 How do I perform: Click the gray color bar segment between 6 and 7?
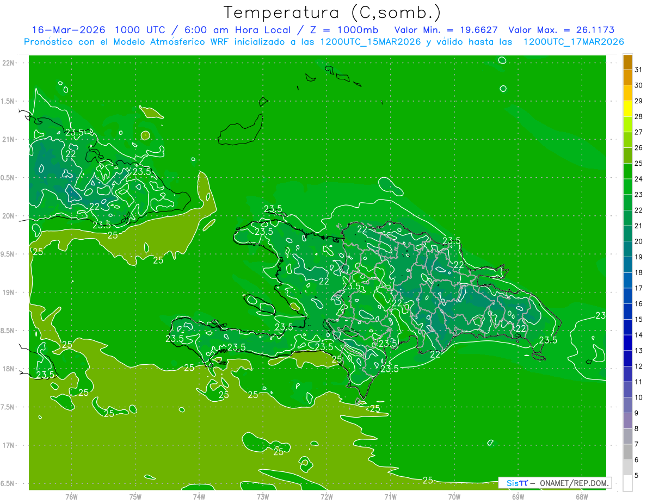coord(627,452)
